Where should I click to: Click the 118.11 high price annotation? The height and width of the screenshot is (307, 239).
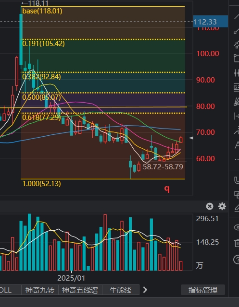[x=35, y=3]
